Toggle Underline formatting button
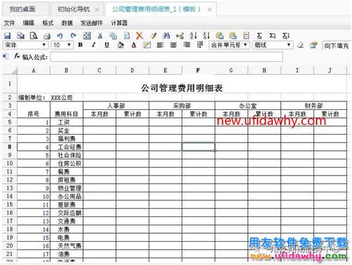352x265 pixels. click(107, 45)
